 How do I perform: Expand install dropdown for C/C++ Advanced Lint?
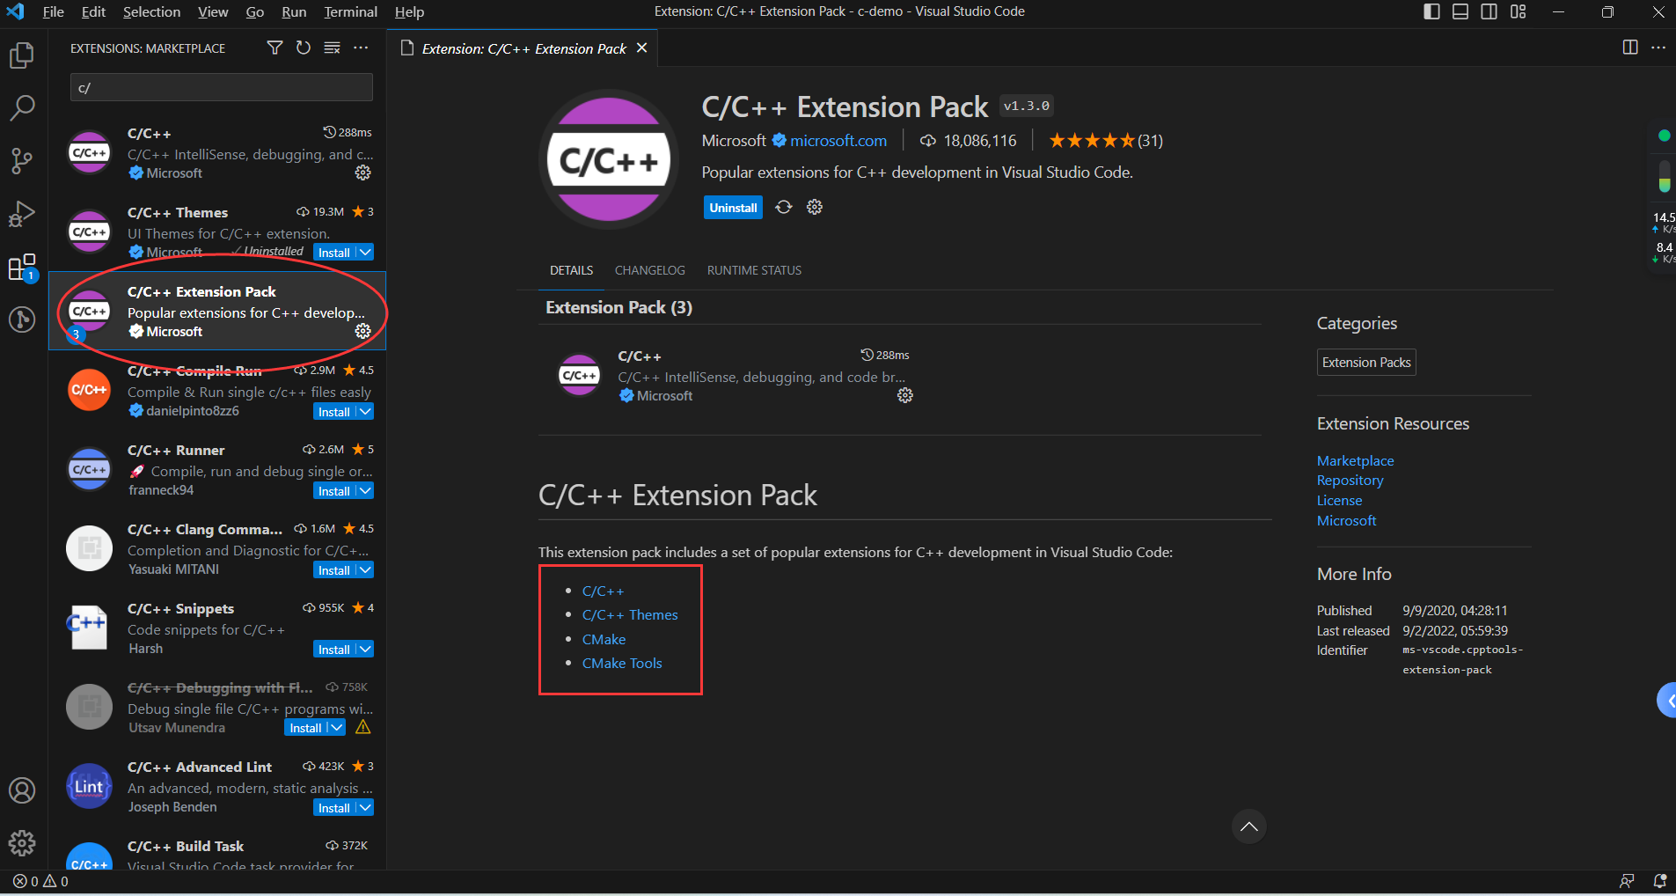(365, 808)
